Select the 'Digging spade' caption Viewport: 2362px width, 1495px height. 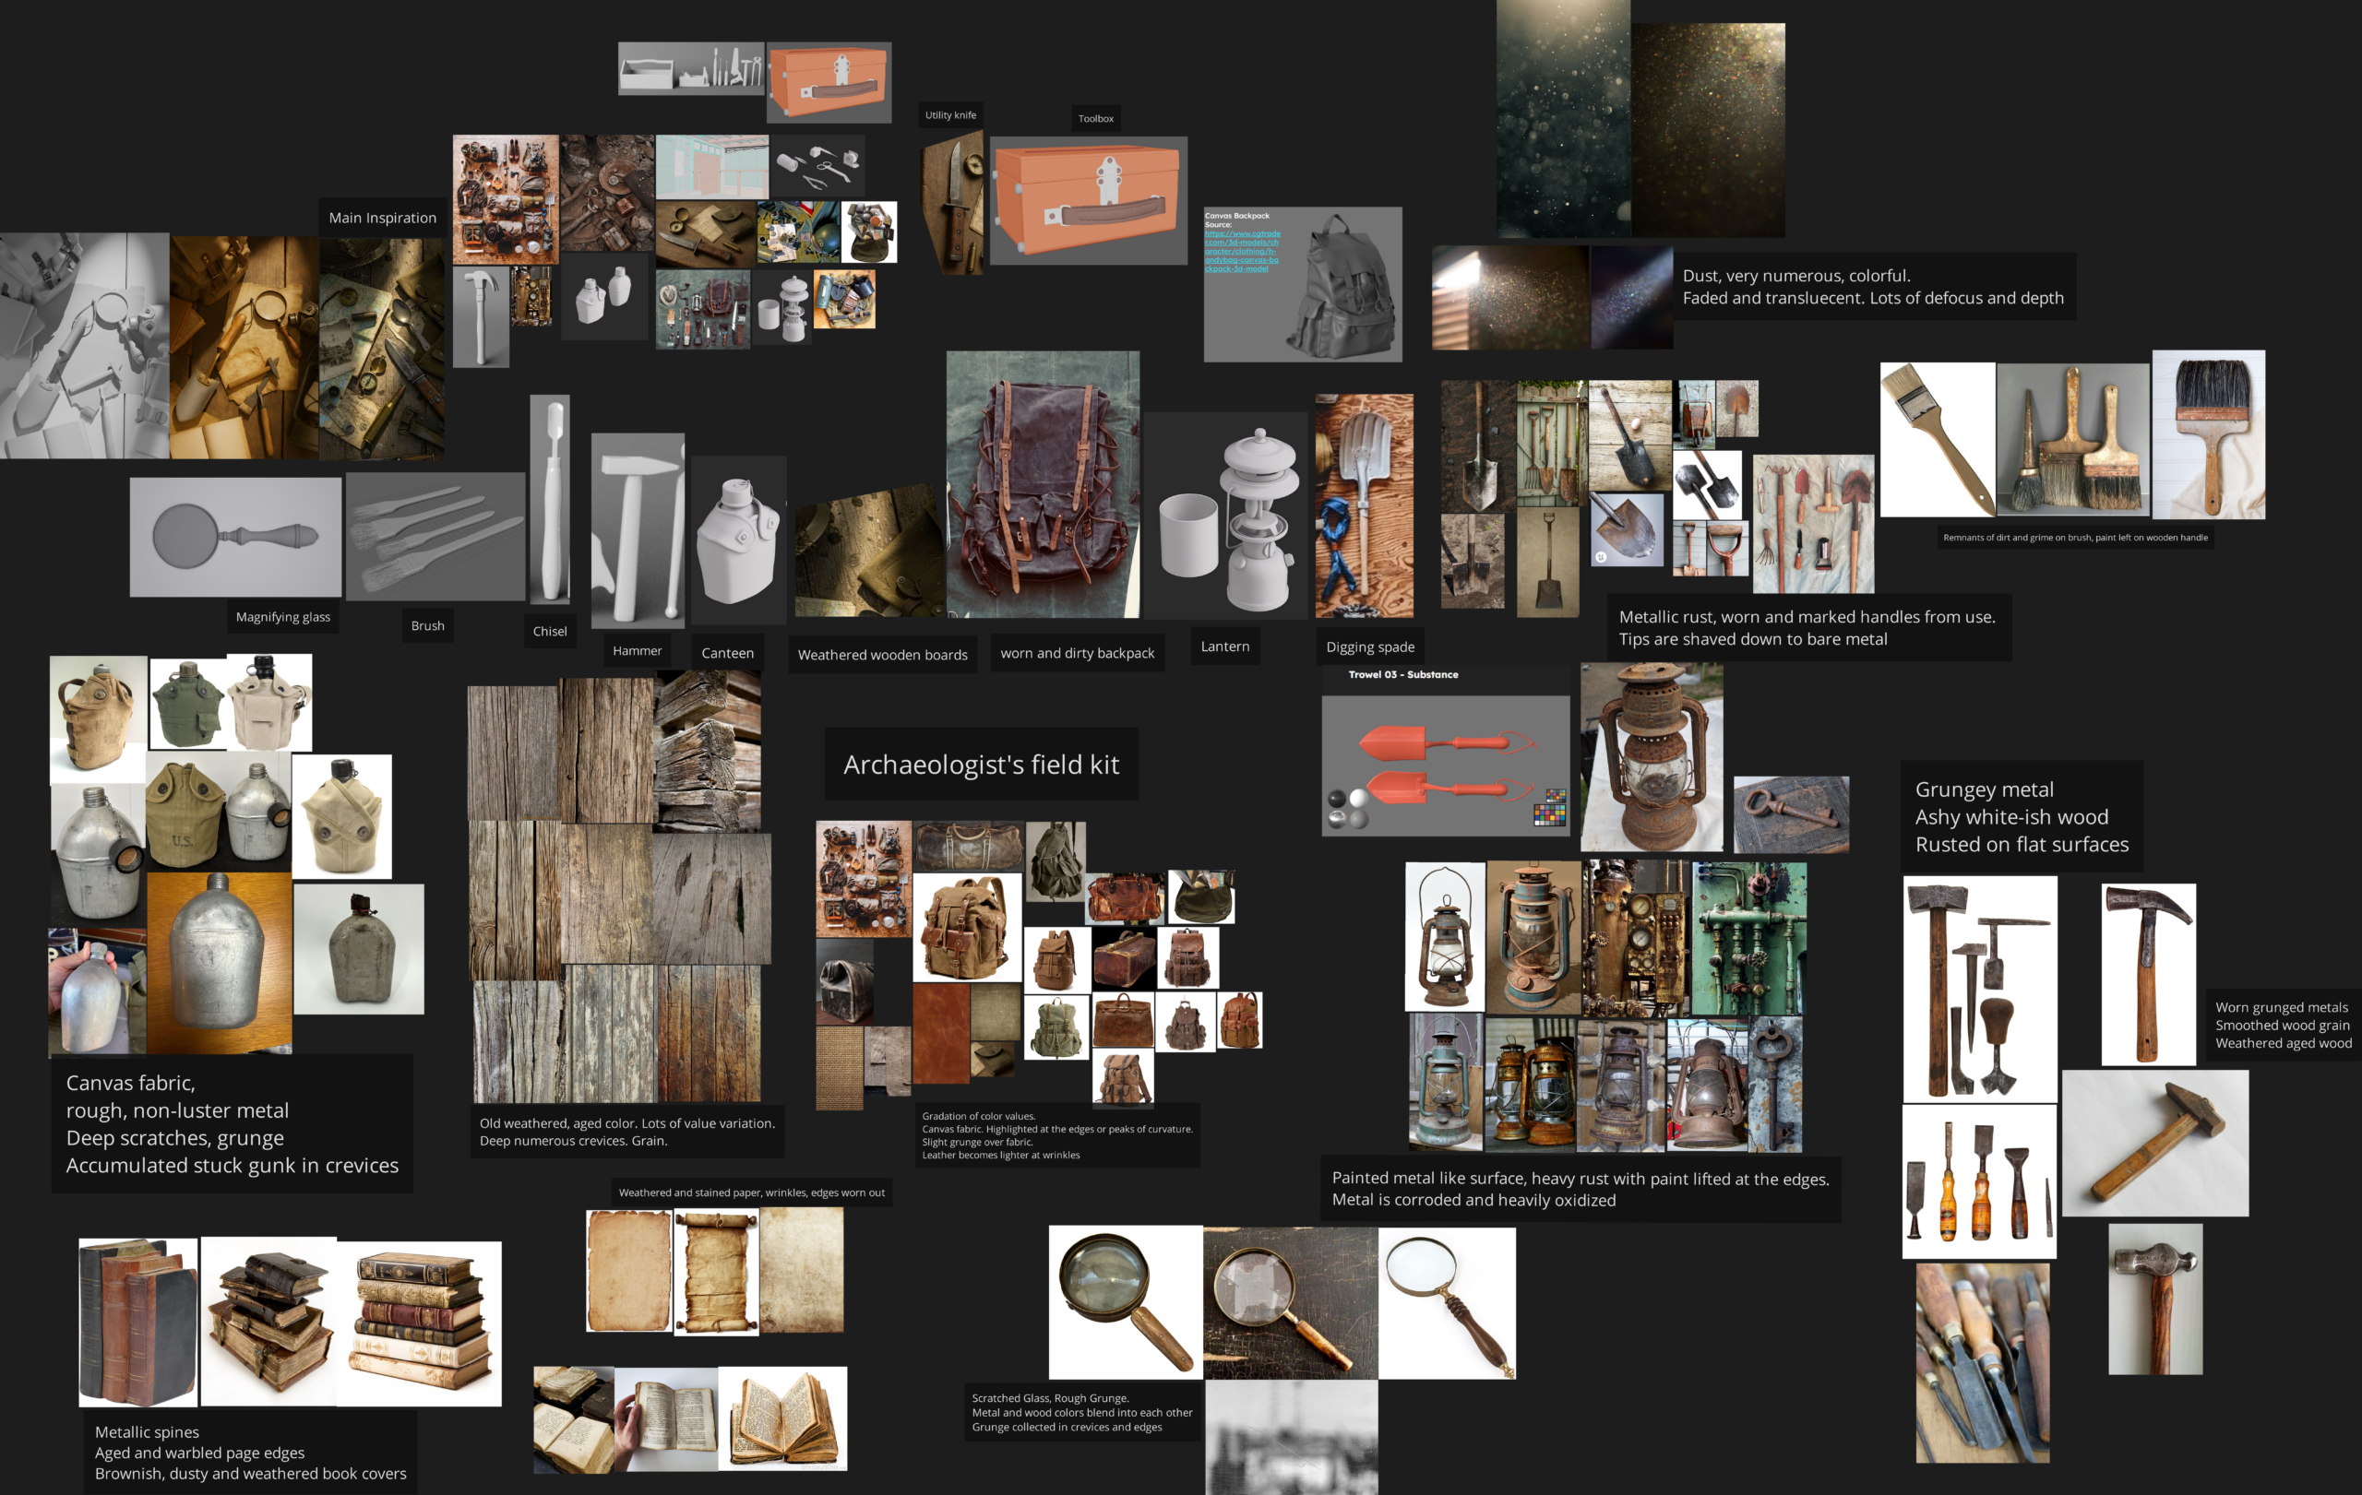pos(1369,647)
